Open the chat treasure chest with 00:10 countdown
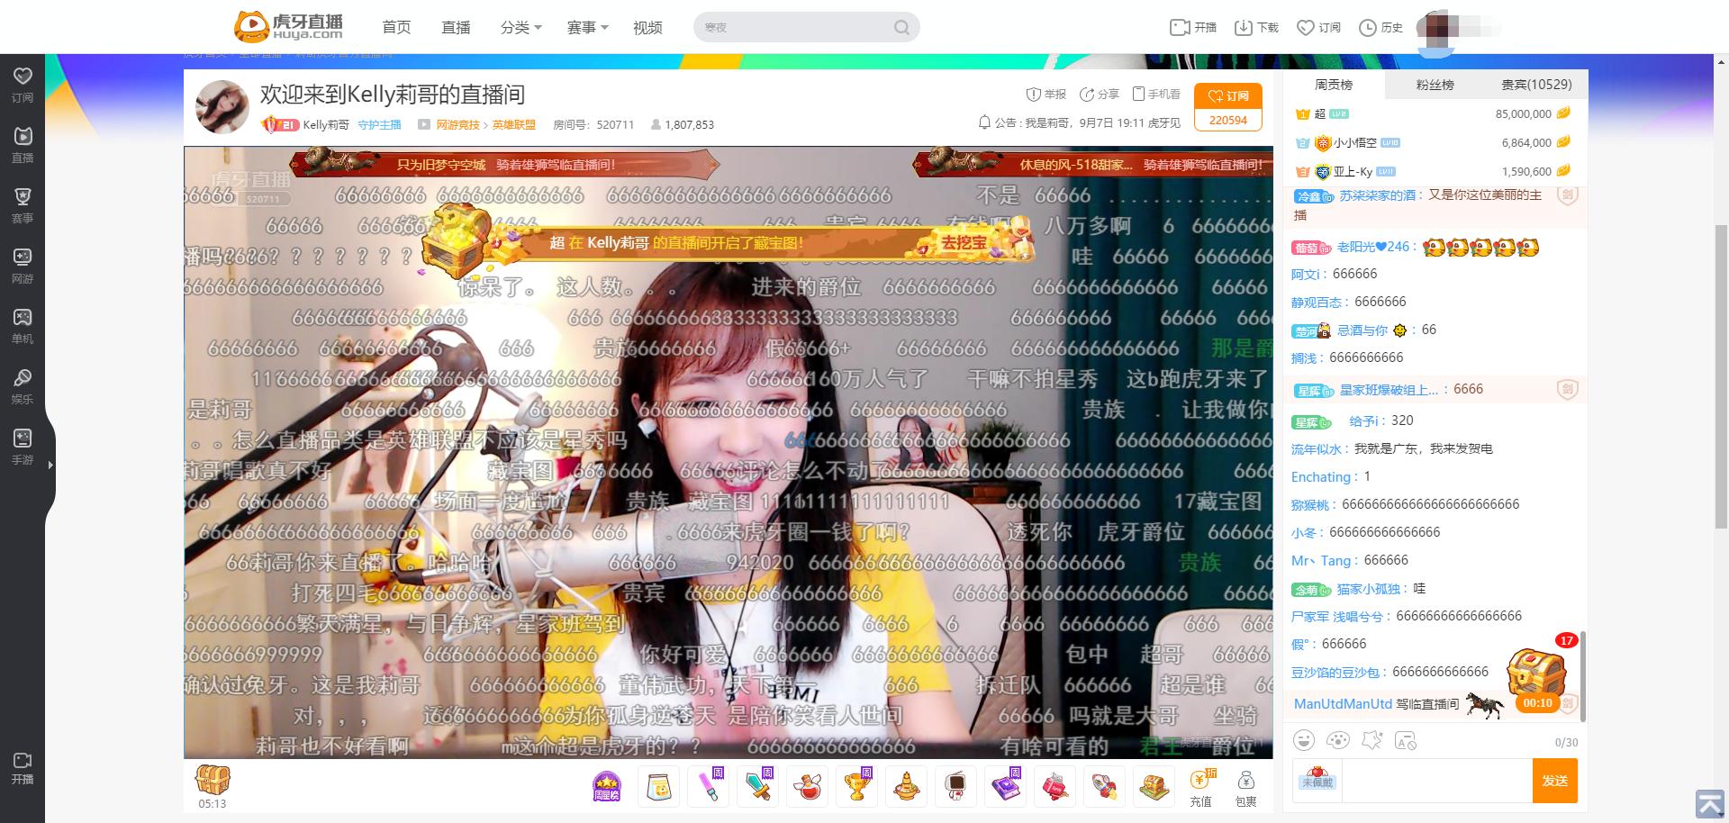The height and width of the screenshot is (823, 1729). click(1537, 679)
